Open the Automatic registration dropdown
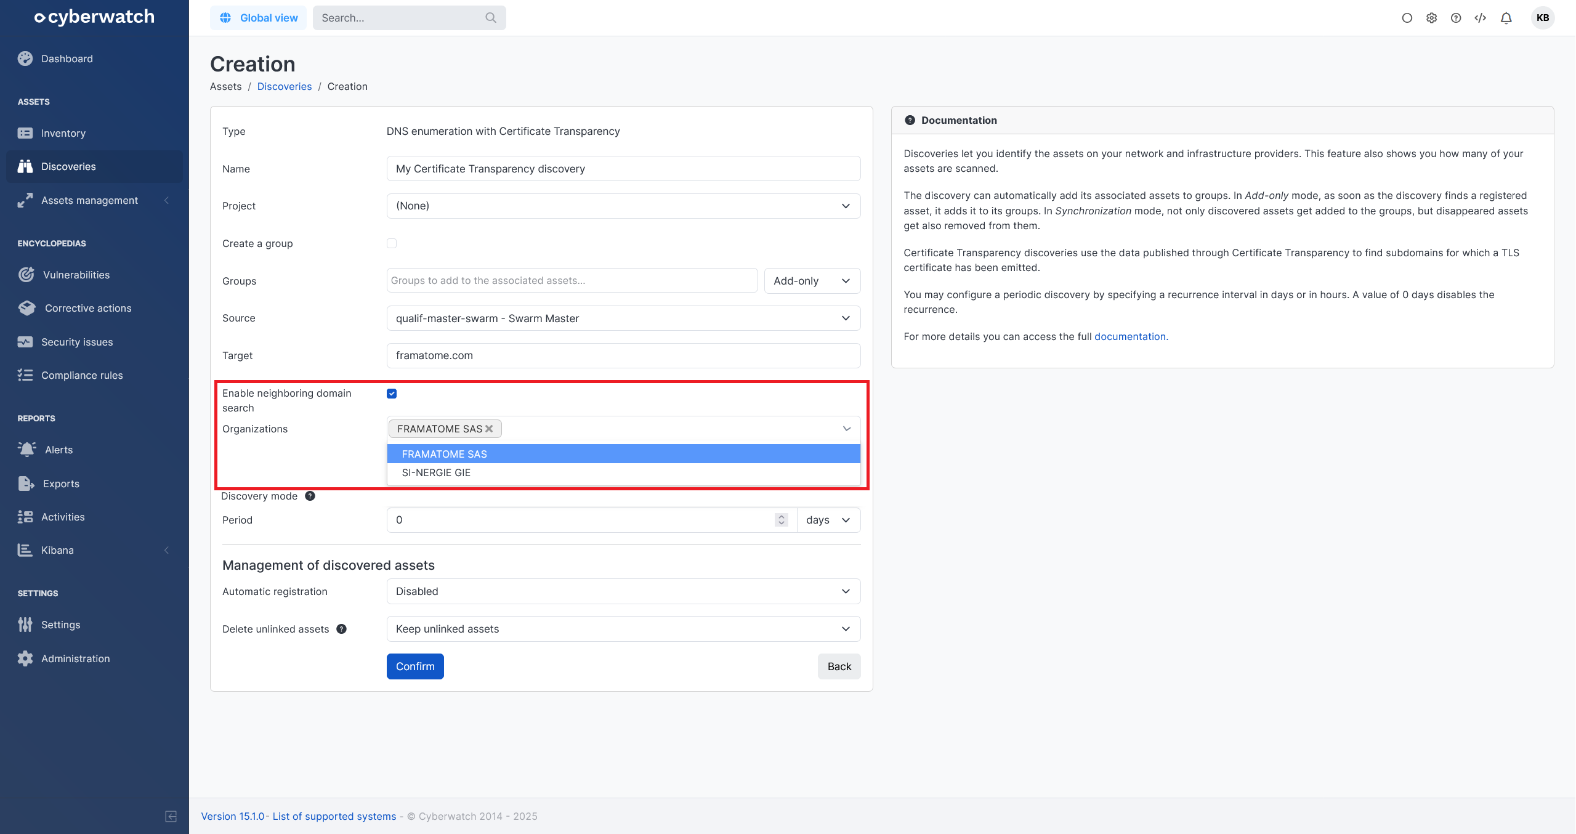Viewport: 1576px width, 834px height. click(x=623, y=591)
